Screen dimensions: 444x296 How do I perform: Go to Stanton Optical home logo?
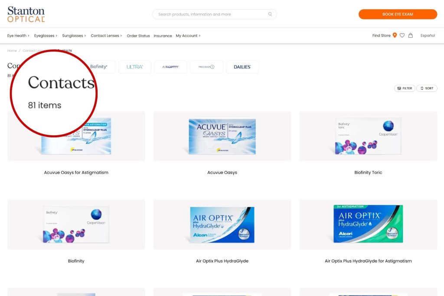point(26,14)
